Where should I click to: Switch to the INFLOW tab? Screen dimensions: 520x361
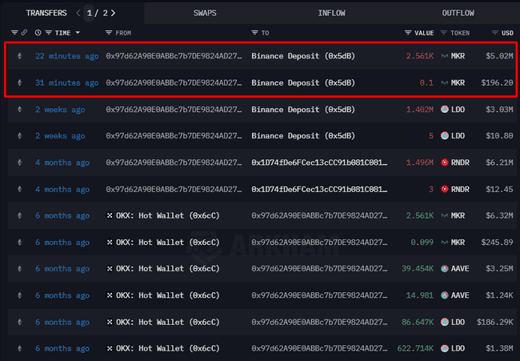click(x=332, y=13)
